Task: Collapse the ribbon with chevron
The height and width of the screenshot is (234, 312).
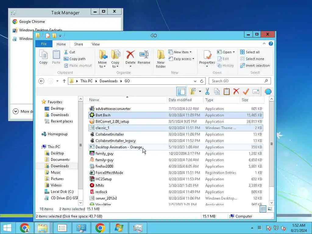Action: click(264, 44)
